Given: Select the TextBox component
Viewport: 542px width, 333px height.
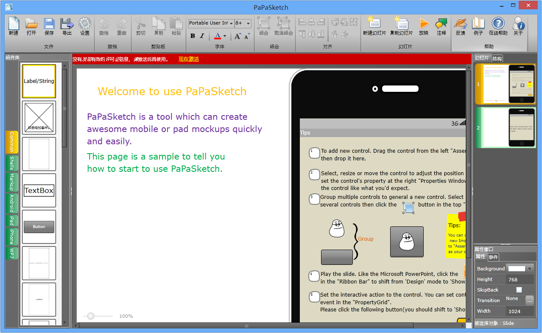Looking at the screenshot, I should (x=39, y=190).
